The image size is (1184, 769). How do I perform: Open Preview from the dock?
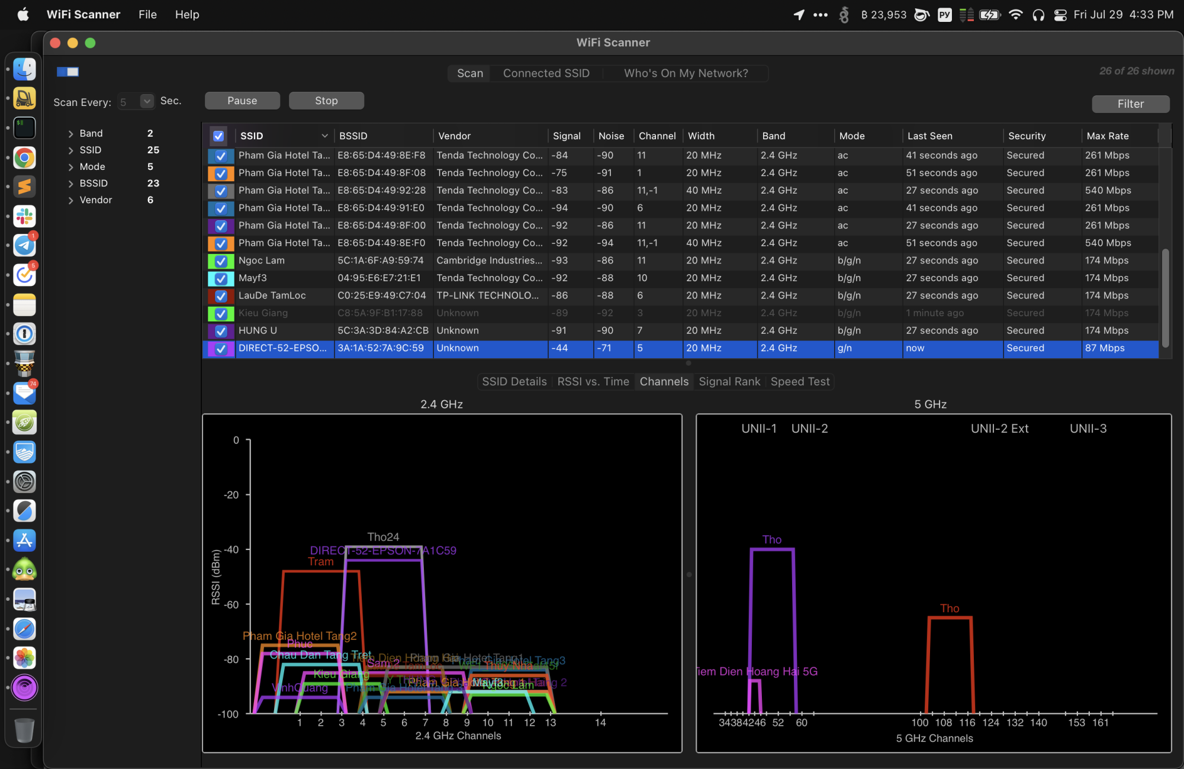pos(24,599)
